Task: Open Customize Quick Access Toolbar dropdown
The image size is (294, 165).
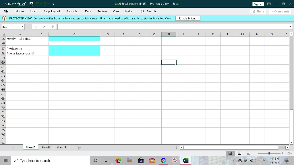Action: click(x=53, y=4)
